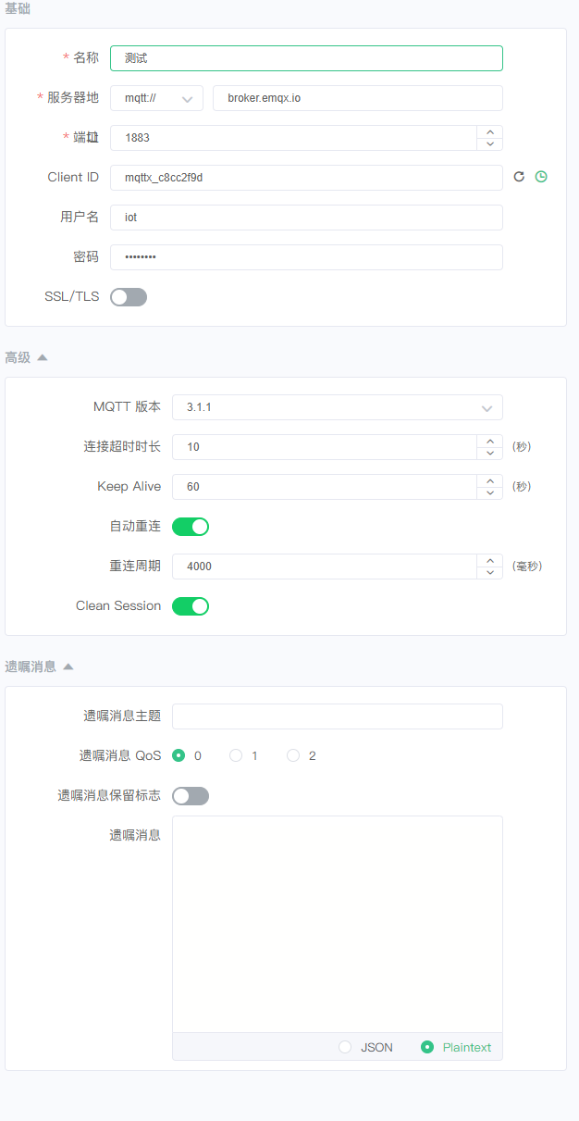The width and height of the screenshot is (579, 1121).
Task: Open the mqtt:// protocol dropdown
Action: (x=157, y=98)
